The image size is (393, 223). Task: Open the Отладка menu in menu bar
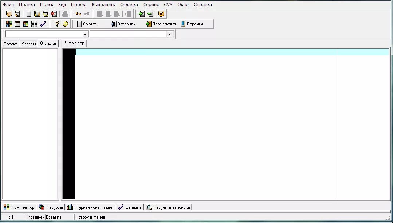click(x=129, y=4)
